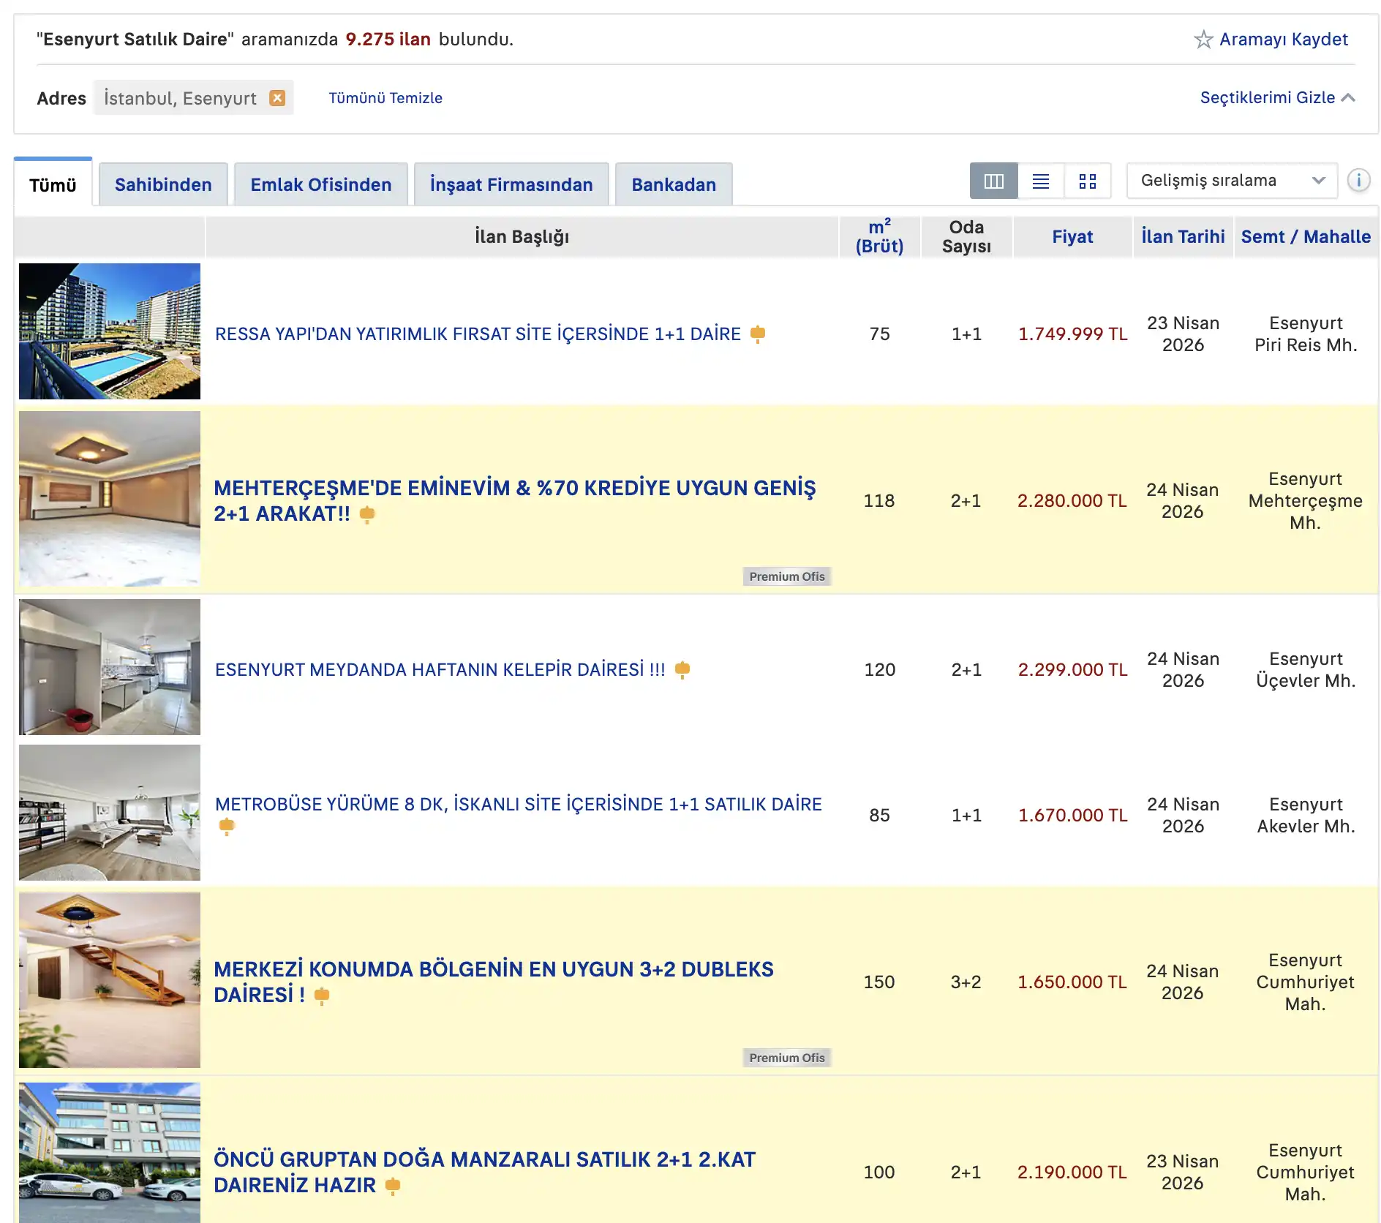Screen dimensions: 1381x1223
Task: Switch to the classic column view icon
Action: point(993,181)
